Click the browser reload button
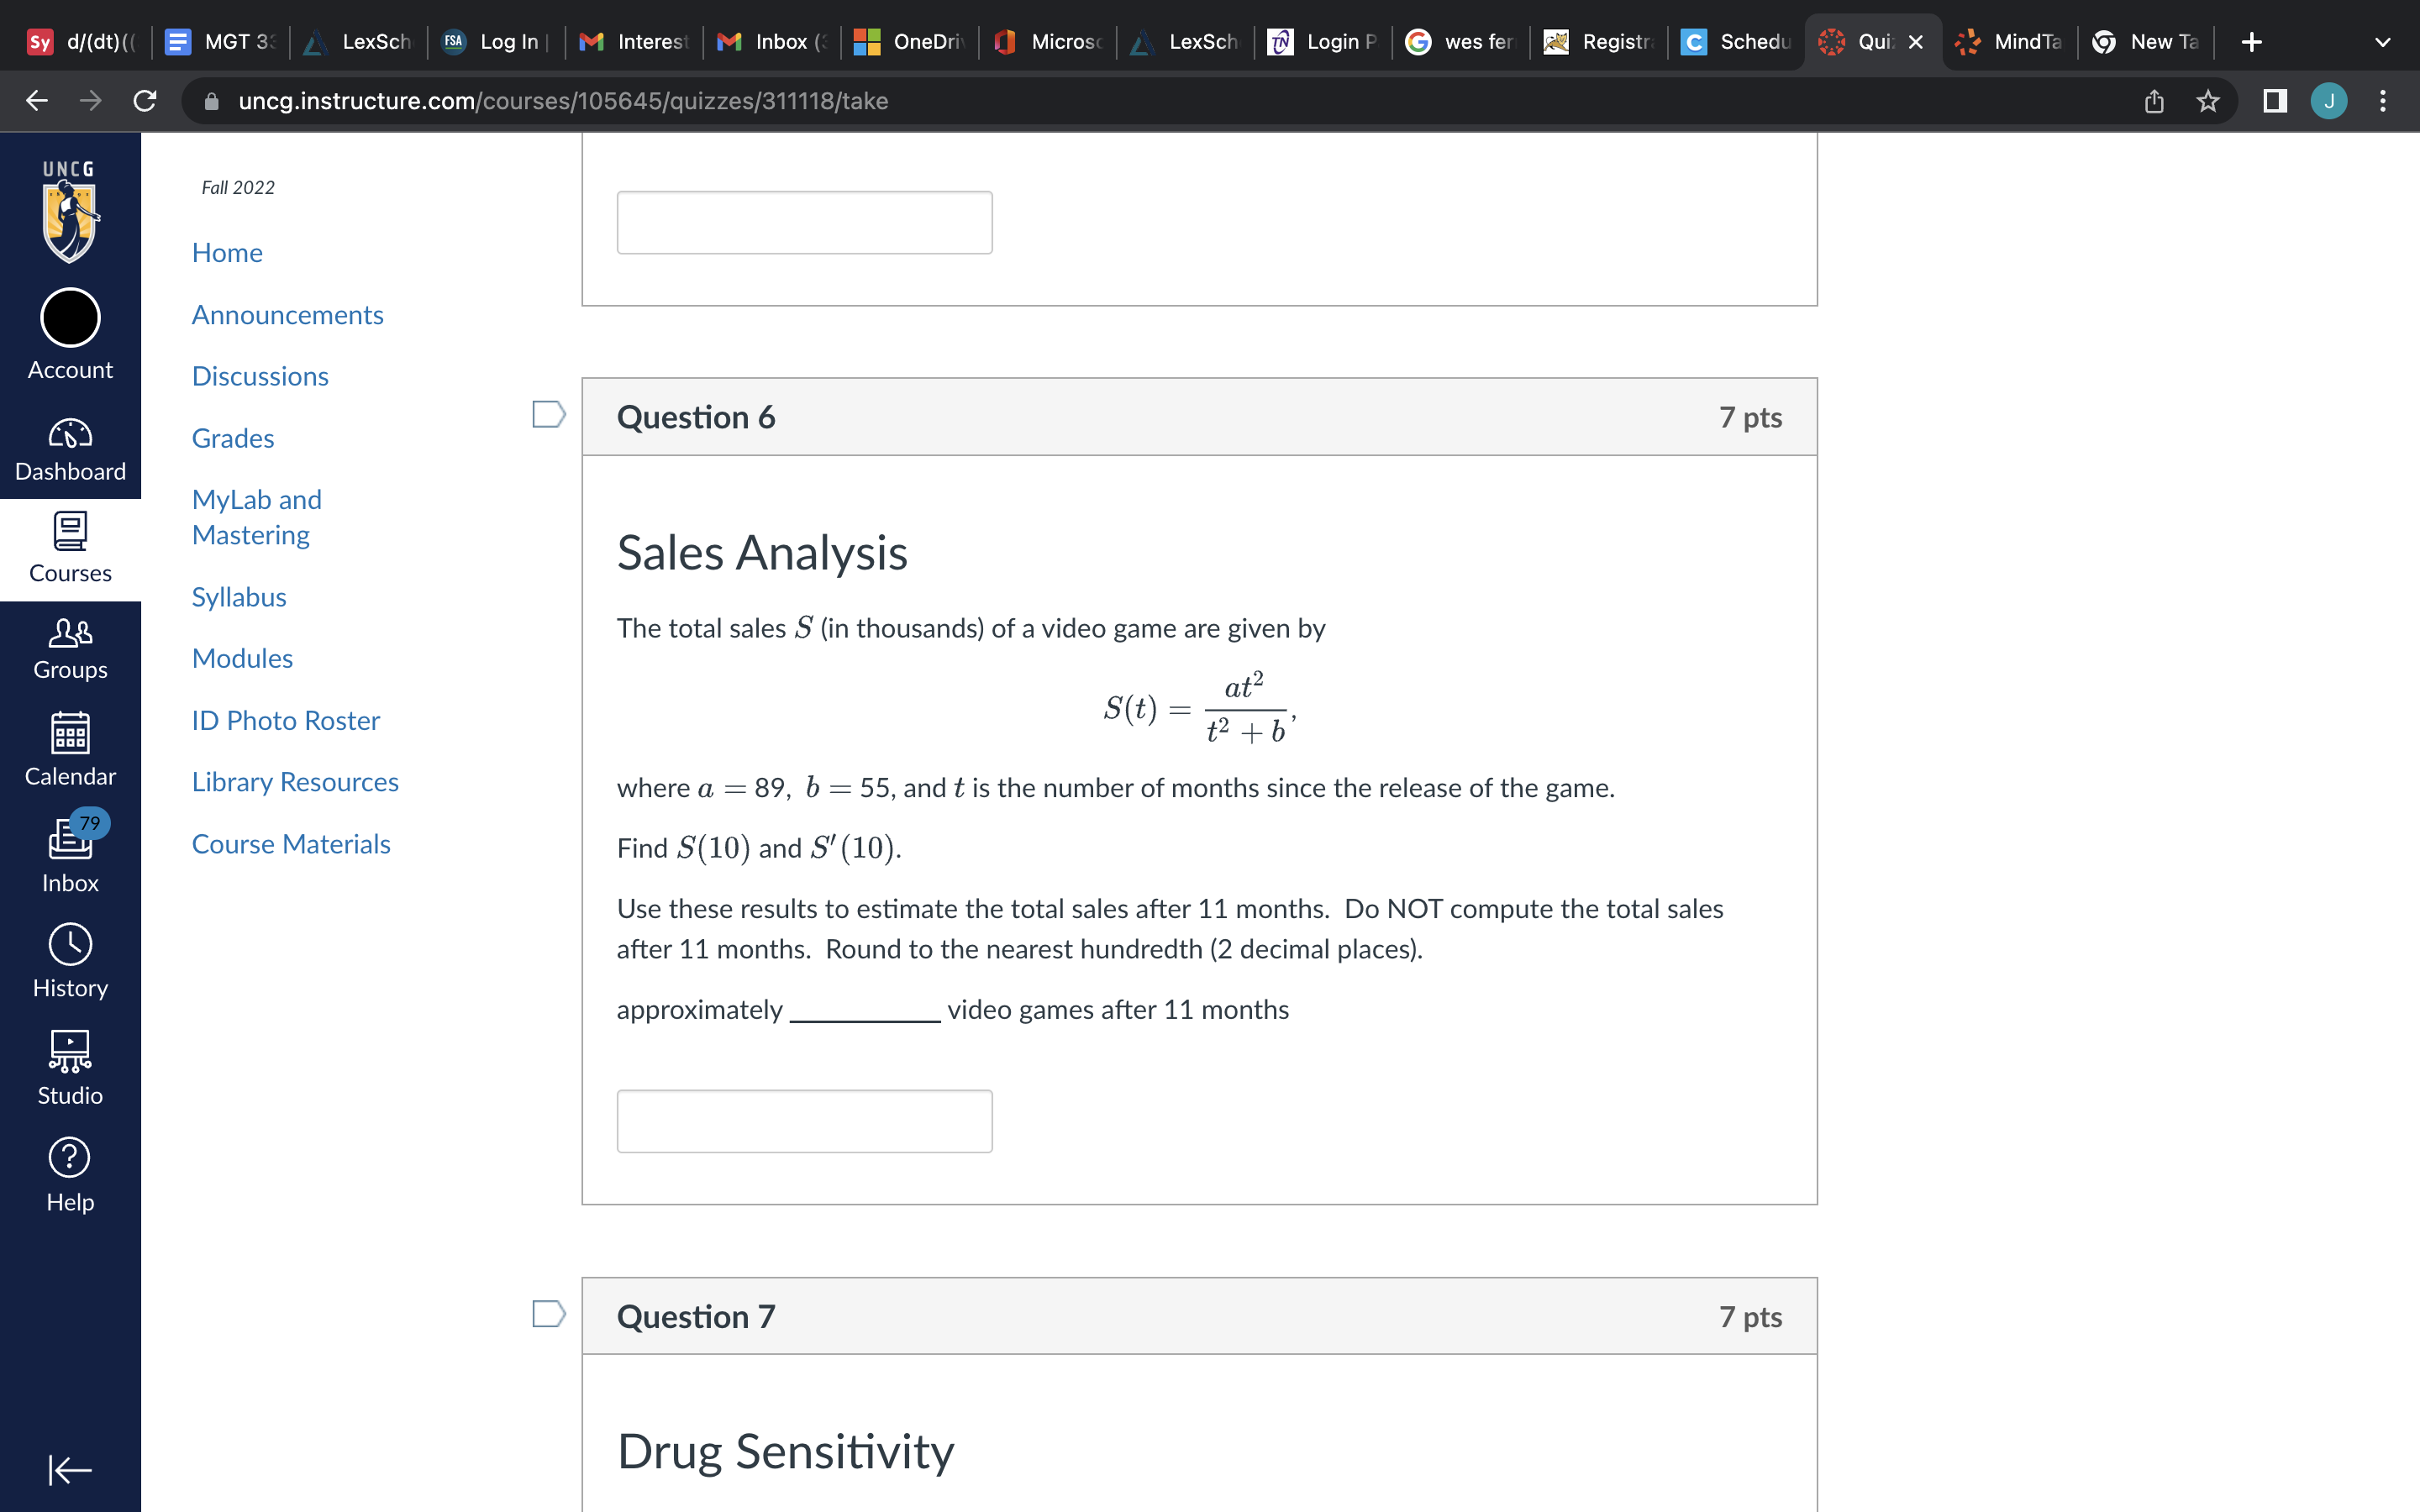2420x1512 pixels. pos(145,101)
